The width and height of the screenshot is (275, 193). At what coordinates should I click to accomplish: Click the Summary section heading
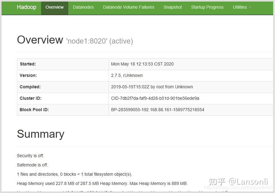(40, 134)
